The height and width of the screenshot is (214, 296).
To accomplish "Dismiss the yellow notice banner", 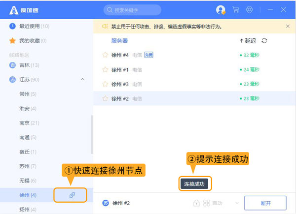I will tap(288, 27).
